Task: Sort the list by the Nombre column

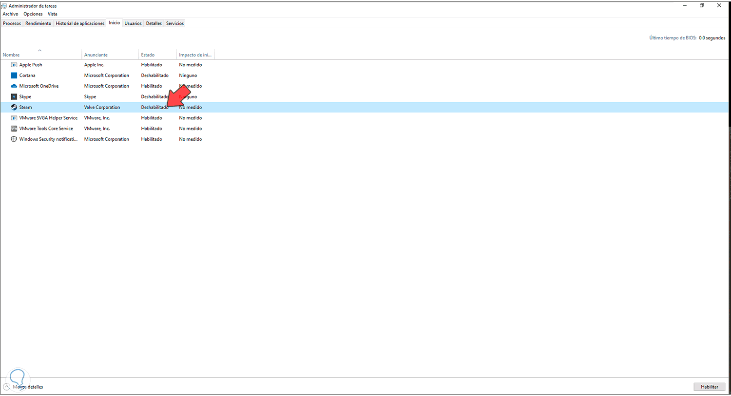Action: [x=41, y=55]
